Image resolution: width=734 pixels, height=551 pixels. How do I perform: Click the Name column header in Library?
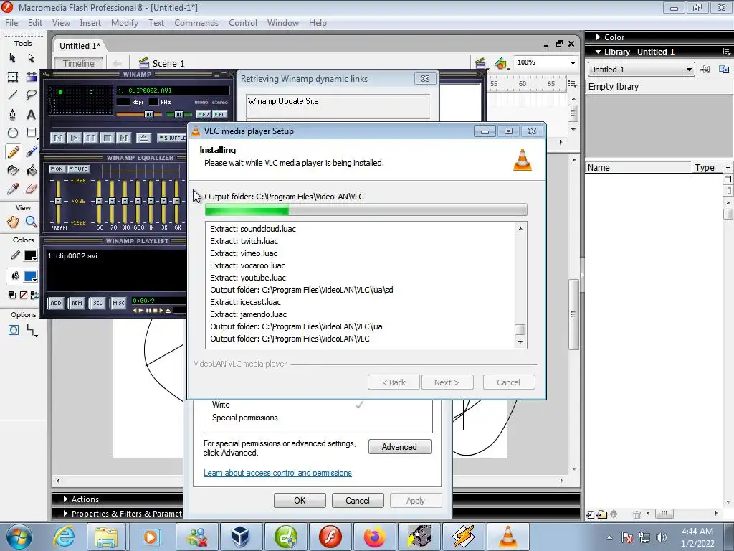click(638, 168)
